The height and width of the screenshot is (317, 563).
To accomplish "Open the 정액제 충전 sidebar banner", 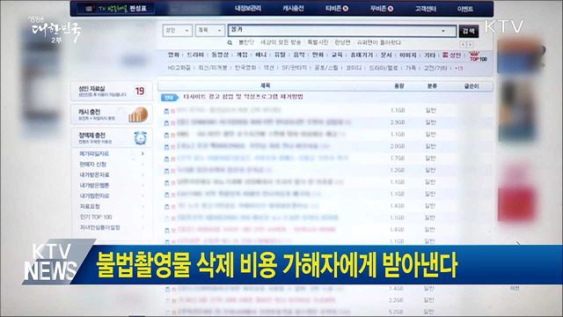I will pos(112,138).
